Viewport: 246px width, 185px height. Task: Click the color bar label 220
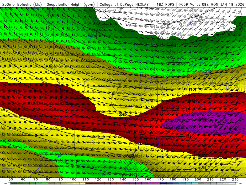(223, 179)
